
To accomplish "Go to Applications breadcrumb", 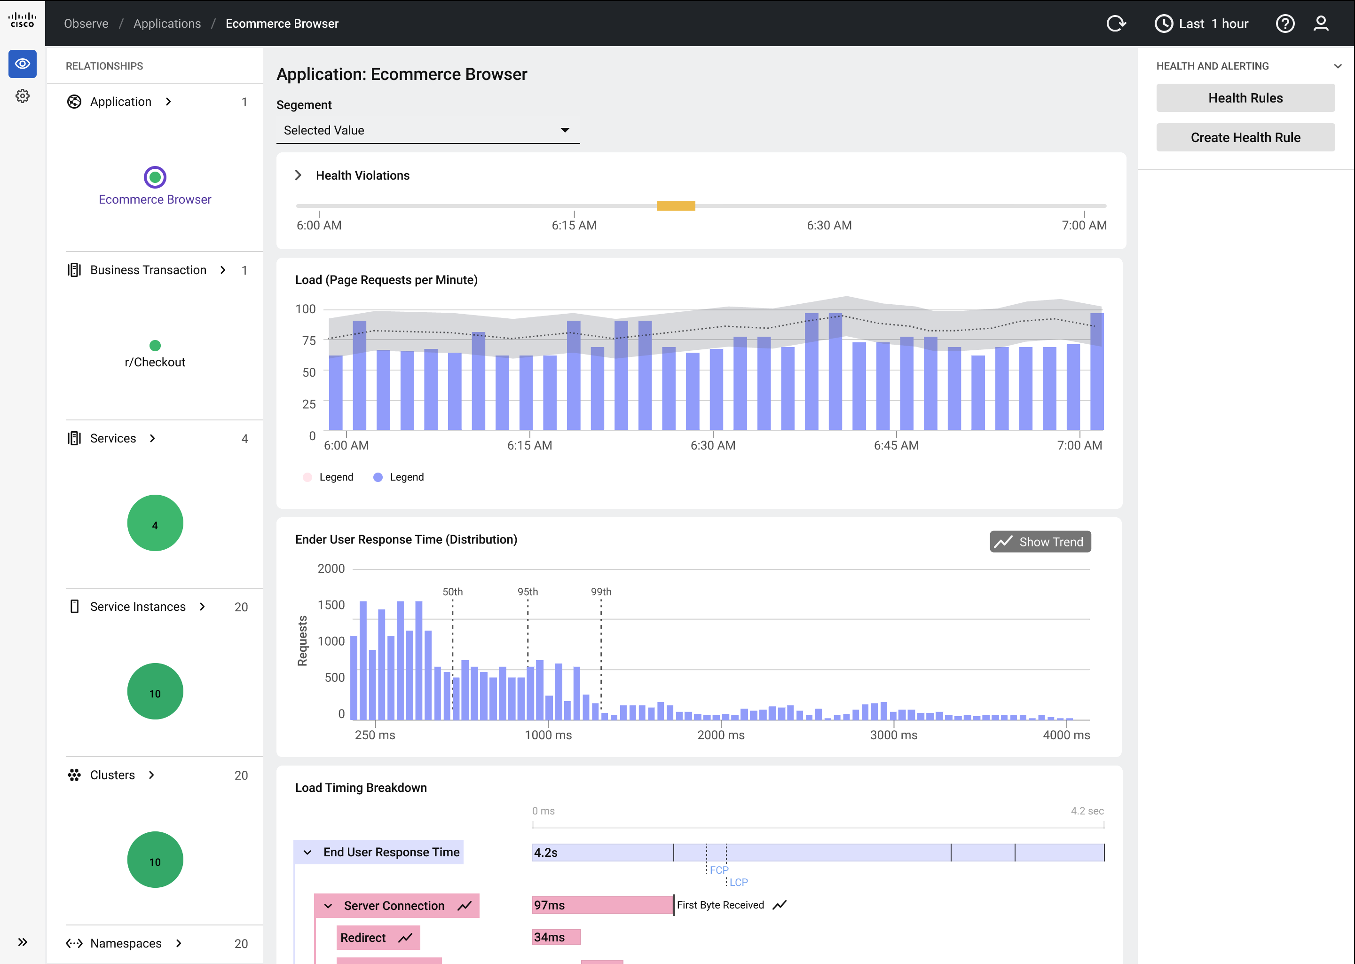I will (x=167, y=24).
